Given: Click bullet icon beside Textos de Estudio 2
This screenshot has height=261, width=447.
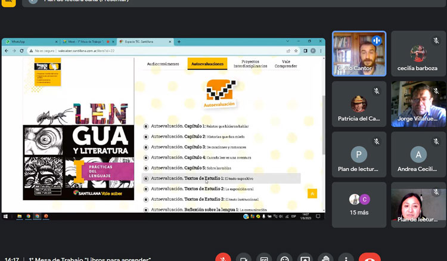Looking at the screenshot, I should pyautogui.click(x=146, y=189).
